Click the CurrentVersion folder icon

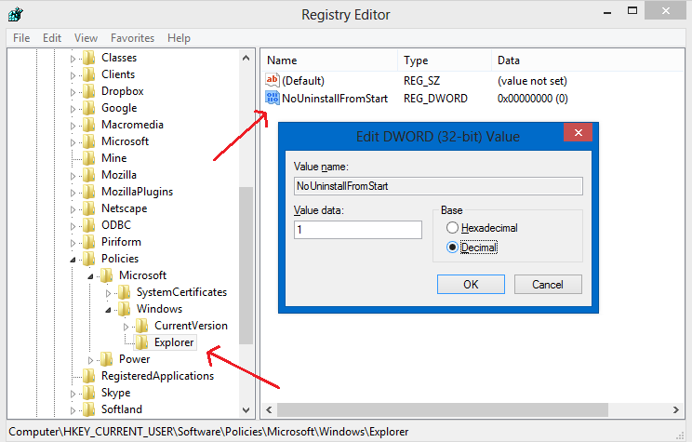click(142, 326)
